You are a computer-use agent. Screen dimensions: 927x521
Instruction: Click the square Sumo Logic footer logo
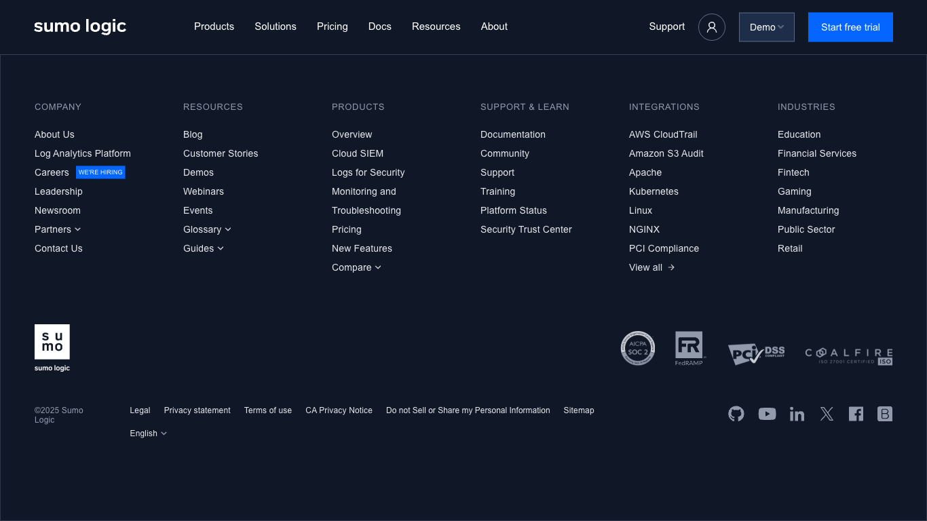[x=52, y=348]
